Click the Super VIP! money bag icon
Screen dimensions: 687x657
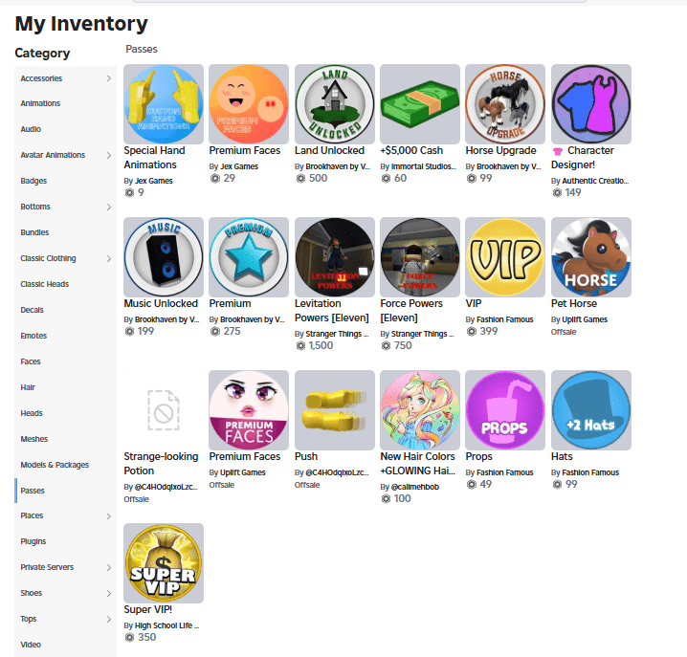point(164,563)
